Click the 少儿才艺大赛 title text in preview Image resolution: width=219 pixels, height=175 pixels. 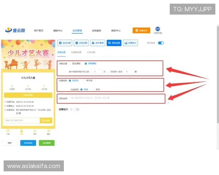[x=28, y=78]
